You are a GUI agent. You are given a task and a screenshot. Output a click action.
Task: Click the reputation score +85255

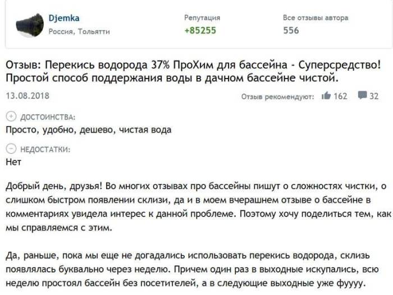(x=200, y=30)
